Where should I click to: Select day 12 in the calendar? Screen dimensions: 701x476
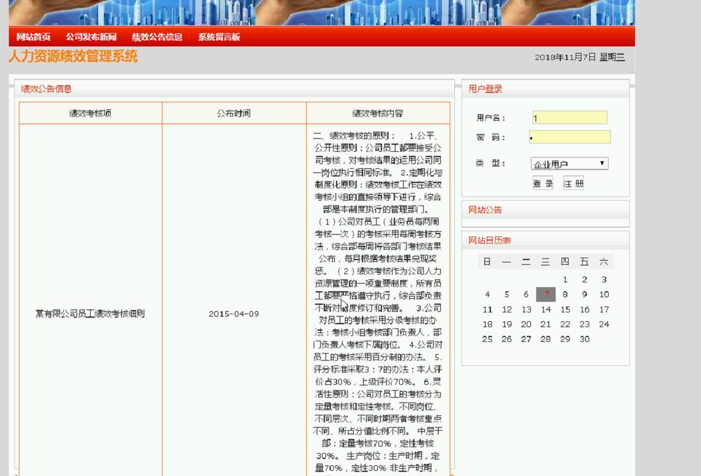pos(507,309)
